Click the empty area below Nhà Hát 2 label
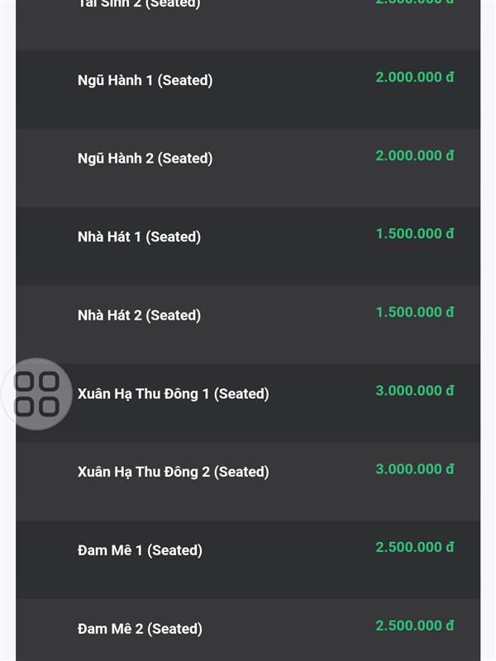Screen dimensions: 496x661 pos(139,344)
